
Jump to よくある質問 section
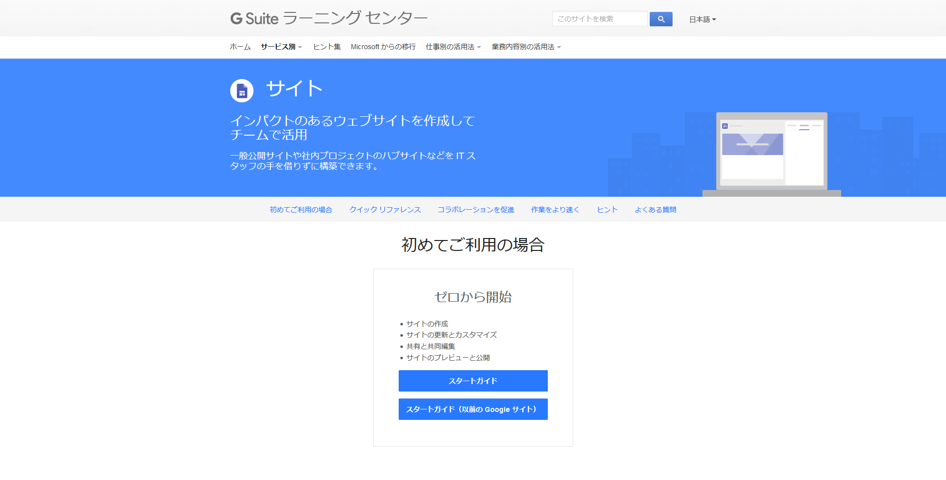coord(655,210)
